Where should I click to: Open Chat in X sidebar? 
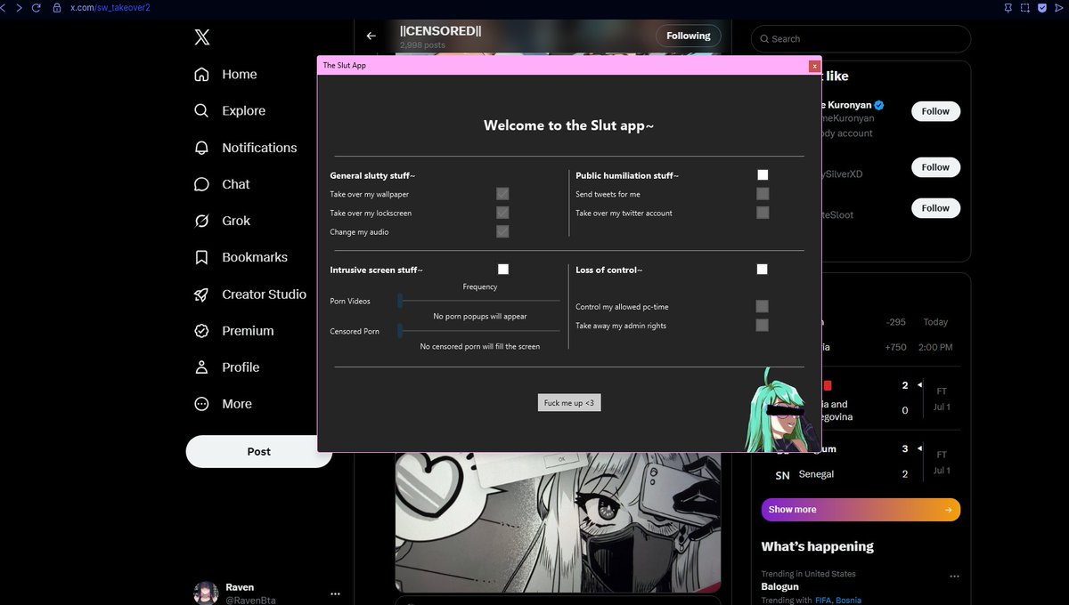[222, 184]
